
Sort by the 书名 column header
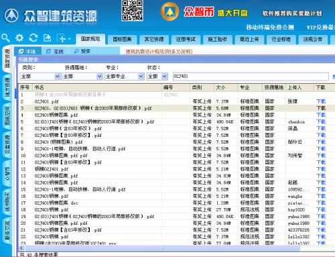(97, 87)
